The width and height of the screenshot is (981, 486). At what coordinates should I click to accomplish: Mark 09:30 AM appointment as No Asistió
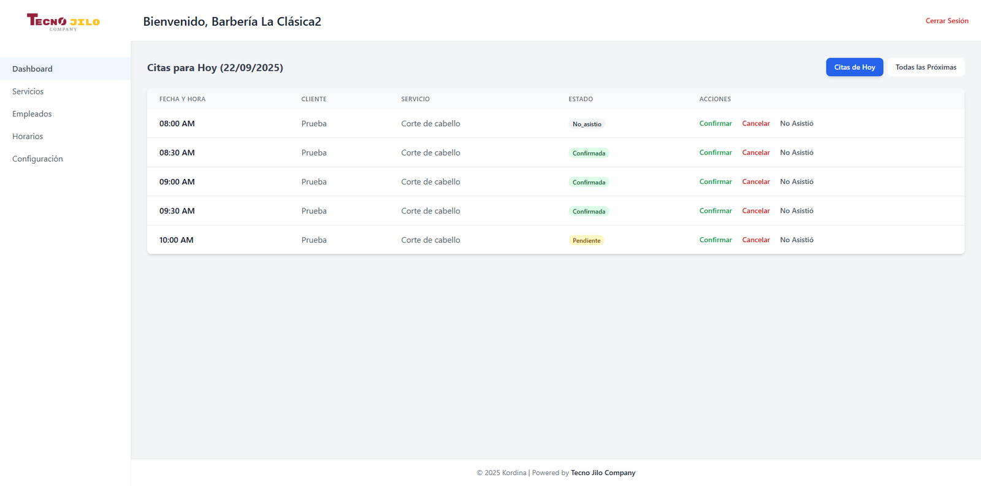pyautogui.click(x=796, y=211)
